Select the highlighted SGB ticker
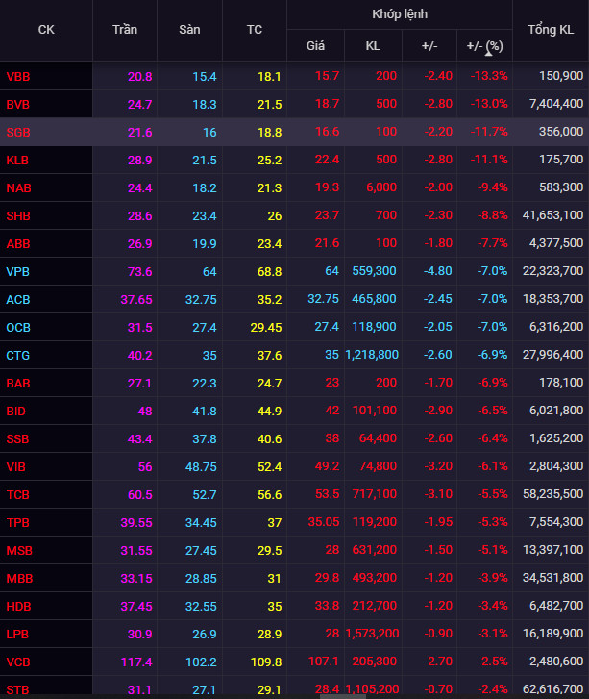The image size is (589, 699). click(x=18, y=133)
